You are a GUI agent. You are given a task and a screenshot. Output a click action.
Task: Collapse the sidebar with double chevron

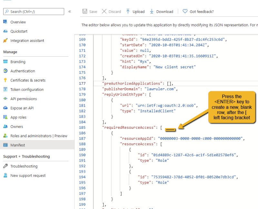(x=70, y=12)
